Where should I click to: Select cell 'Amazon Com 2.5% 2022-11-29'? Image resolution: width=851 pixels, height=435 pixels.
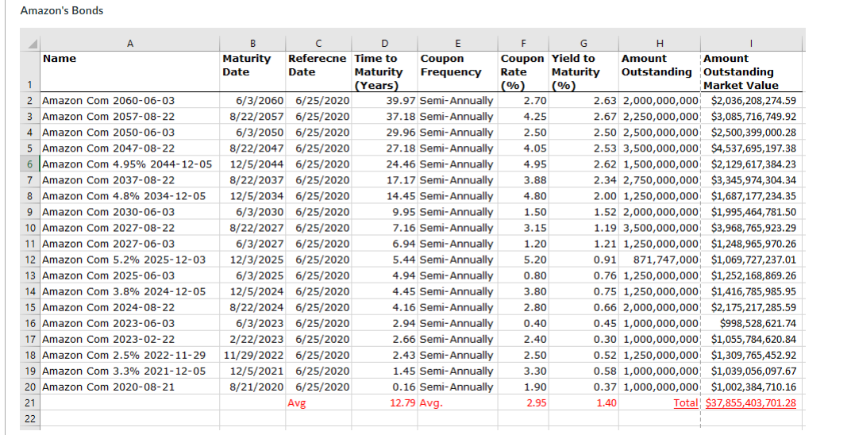click(129, 356)
